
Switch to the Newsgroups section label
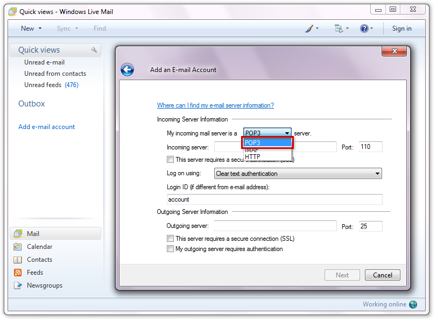pyautogui.click(x=45, y=285)
